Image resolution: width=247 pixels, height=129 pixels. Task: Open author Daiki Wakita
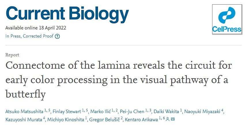pyautogui.click(x=166, y=111)
